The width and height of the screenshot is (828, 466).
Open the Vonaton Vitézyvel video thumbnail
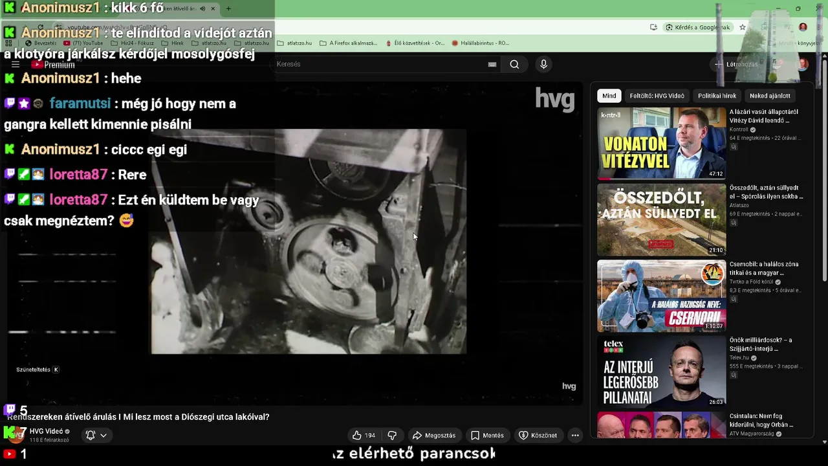click(x=661, y=143)
